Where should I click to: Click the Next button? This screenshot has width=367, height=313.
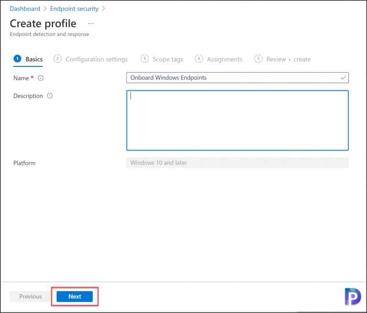tap(75, 296)
